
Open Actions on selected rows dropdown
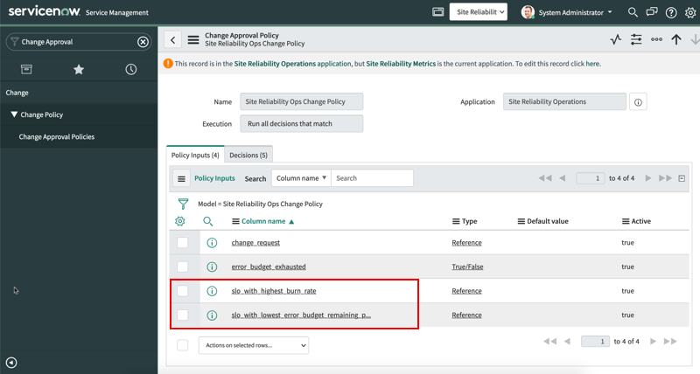tap(254, 345)
